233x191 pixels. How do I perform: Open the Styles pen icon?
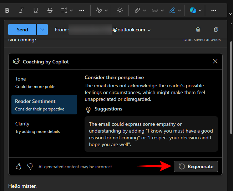tap(99, 10)
